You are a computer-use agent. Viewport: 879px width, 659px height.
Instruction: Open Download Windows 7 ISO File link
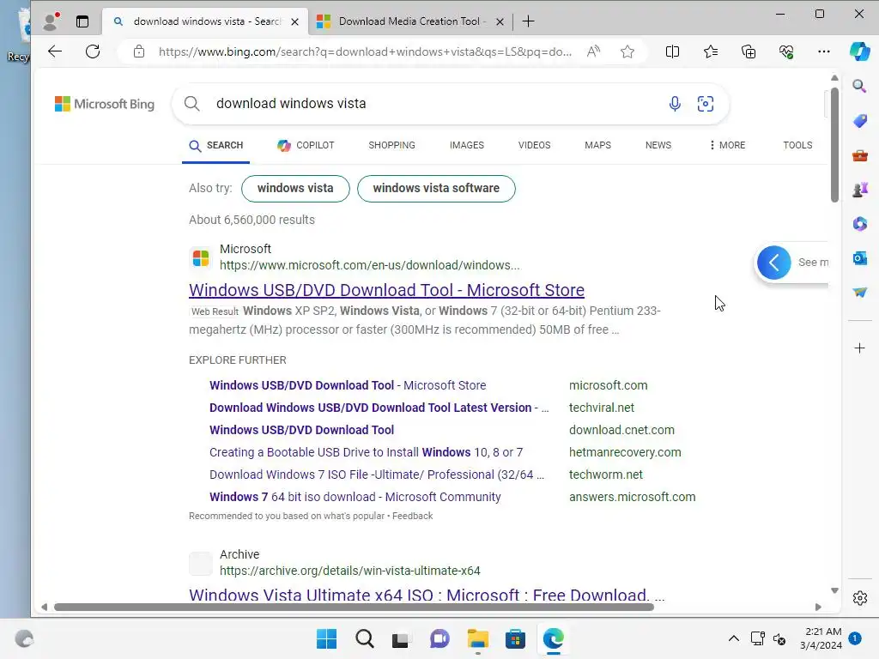(376, 475)
